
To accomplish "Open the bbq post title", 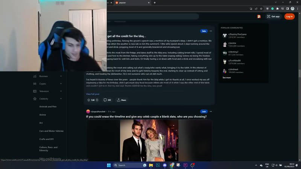I will [127, 36].
